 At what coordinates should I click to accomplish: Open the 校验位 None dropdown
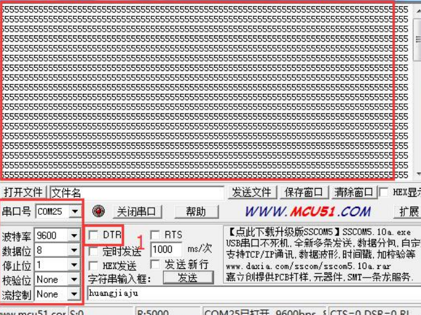click(x=74, y=280)
